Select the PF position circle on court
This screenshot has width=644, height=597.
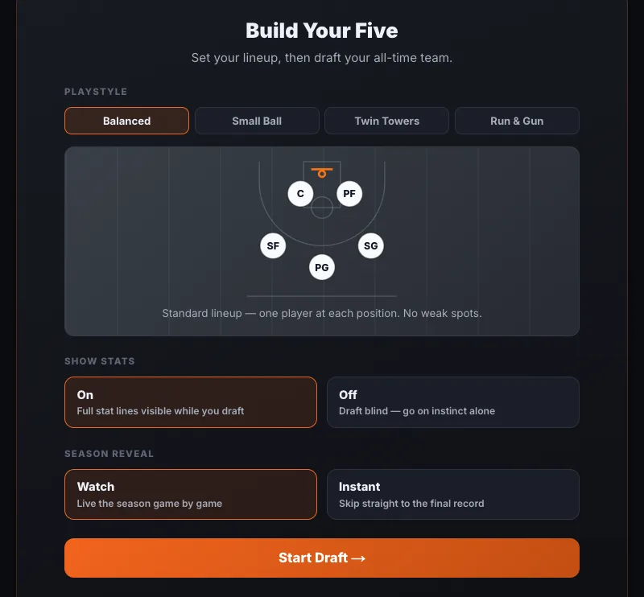(x=349, y=193)
